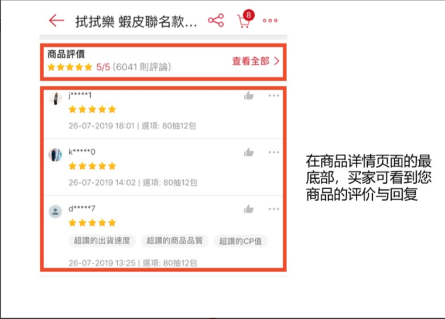This screenshot has width=445, height=319.
Task: Select the 超讚的出貨速度 tag
Action: tap(102, 241)
